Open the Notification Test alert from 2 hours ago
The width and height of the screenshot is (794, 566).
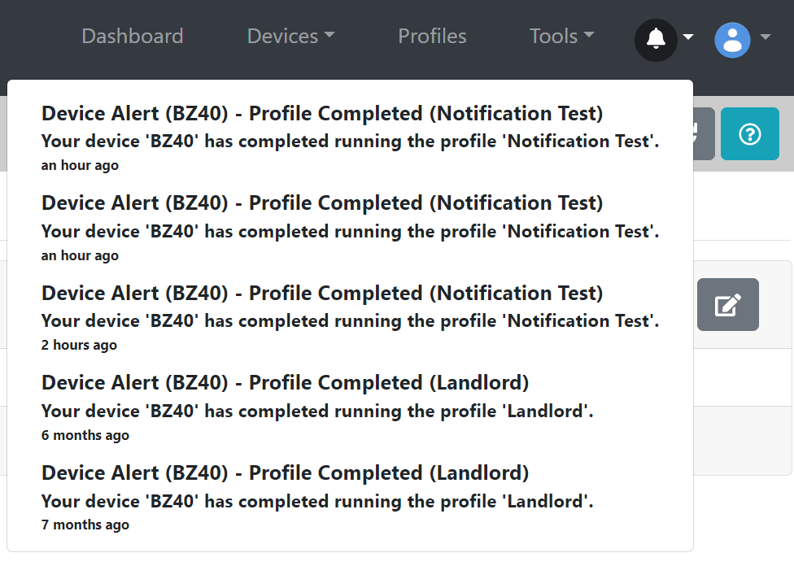pos(322,293)
